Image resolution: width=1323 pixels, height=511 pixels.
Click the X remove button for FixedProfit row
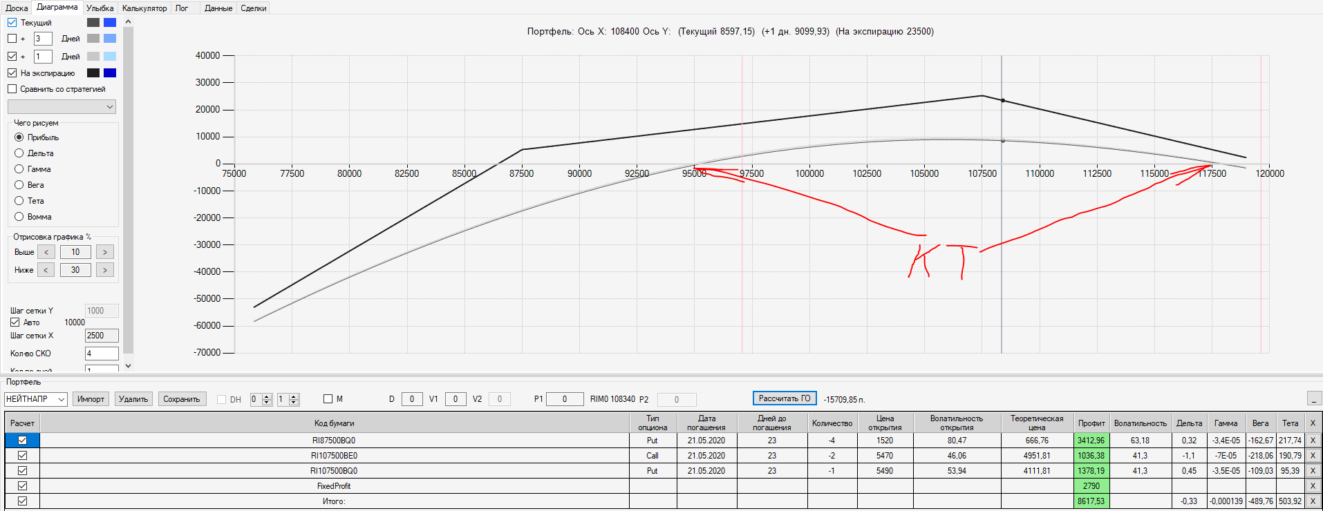click(x=1313, y=486)
